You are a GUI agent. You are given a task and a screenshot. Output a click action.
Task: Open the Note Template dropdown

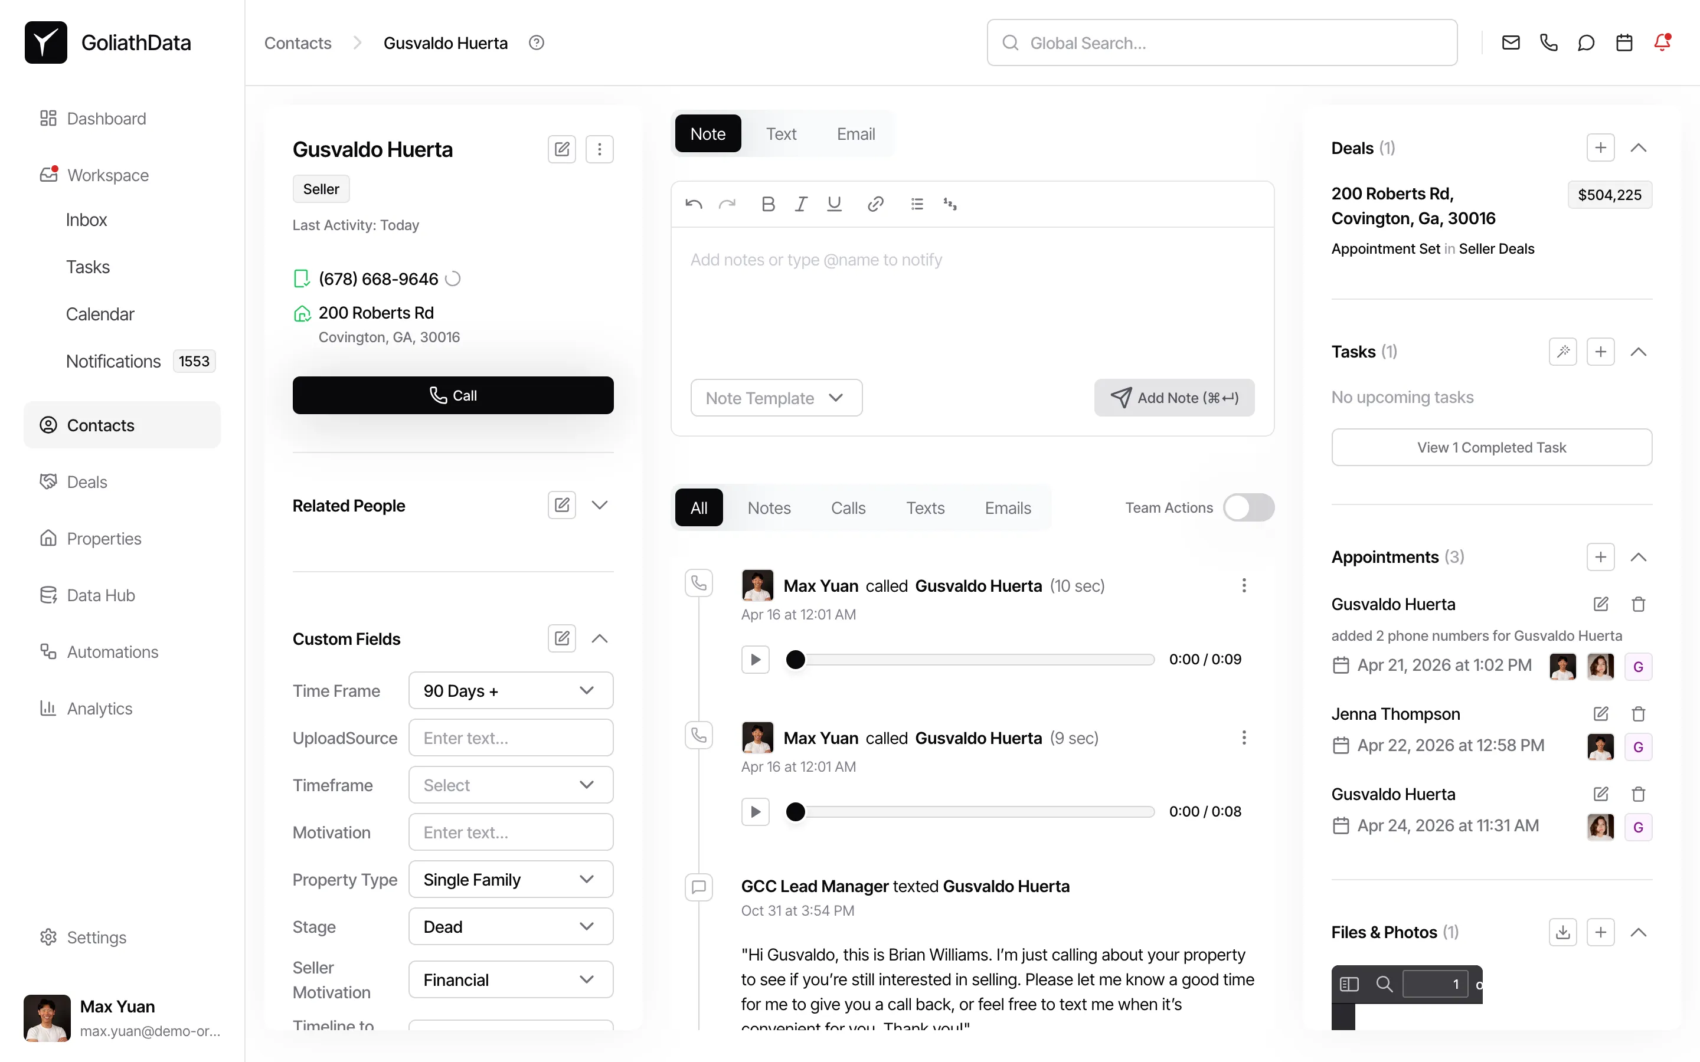tap(776, 398)
